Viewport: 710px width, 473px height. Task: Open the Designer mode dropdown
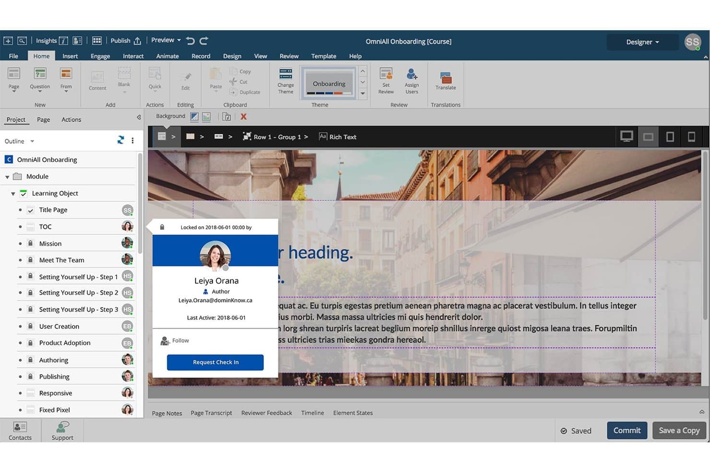pos(642,42)
